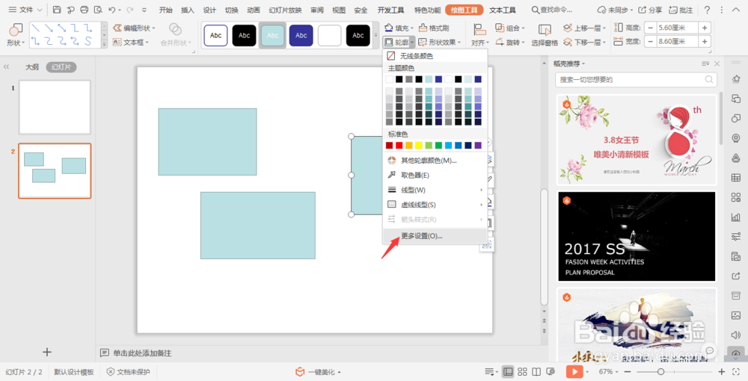748x381 pixels.
Task: Click the 搜索一切您想要的 search field
Action: click(636, 79)
